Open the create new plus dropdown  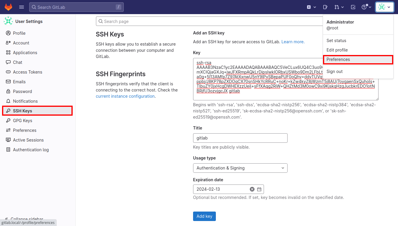tap(311, 7)
